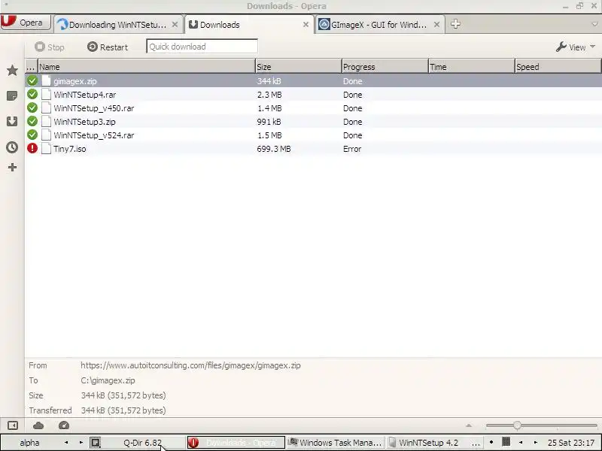The image size is (602, 451).
Task: Sort downloads by Time column header
Action: tap(472, 66)
